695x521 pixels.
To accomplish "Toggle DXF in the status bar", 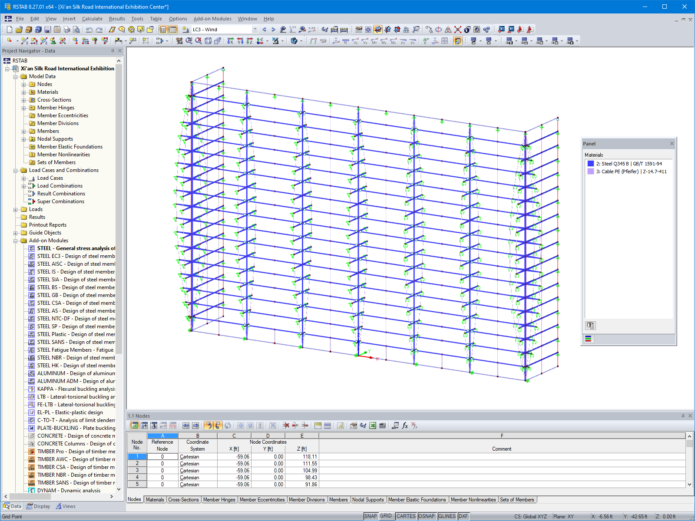I will (463, 516).
